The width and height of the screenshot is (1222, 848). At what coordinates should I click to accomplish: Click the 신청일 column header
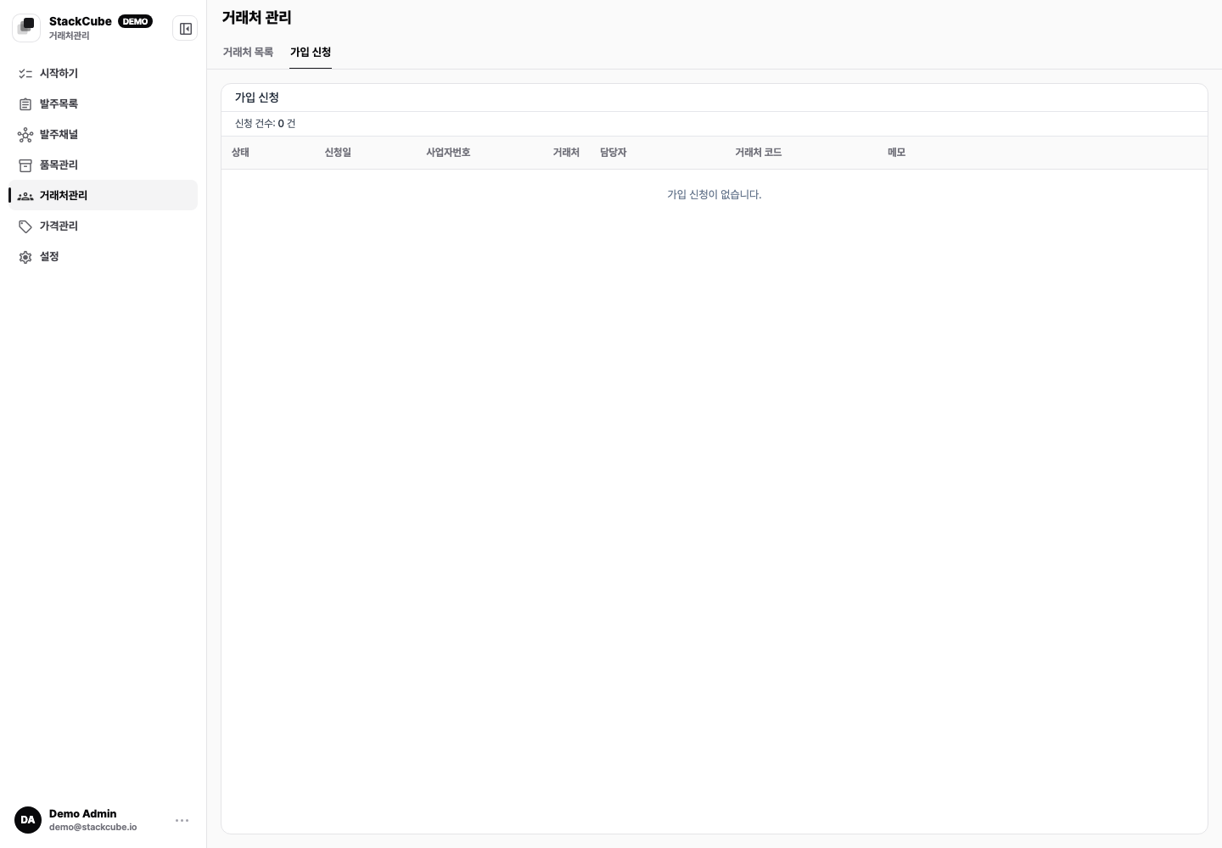click(338, 153)
